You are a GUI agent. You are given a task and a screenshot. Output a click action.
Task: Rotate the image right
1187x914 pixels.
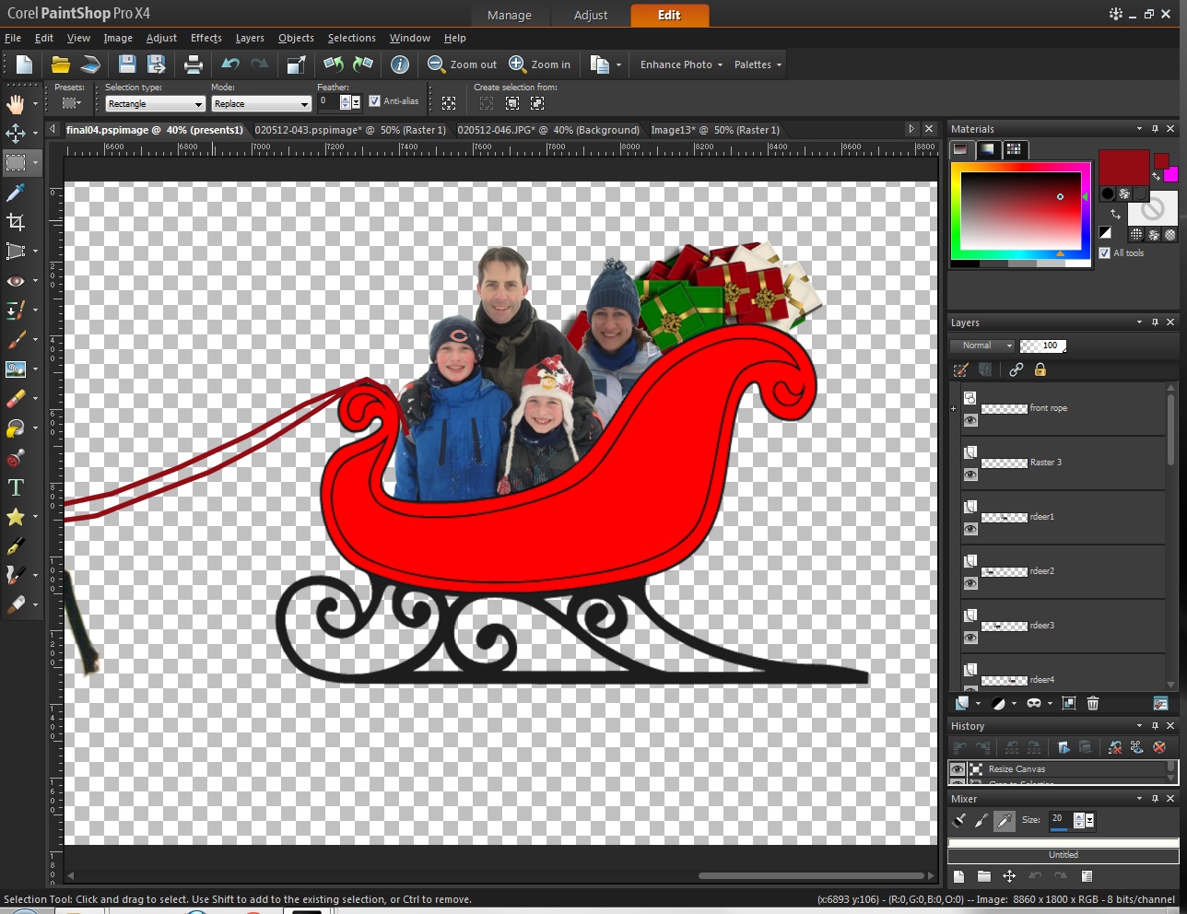pyautogui.click(x=363, y=64)
